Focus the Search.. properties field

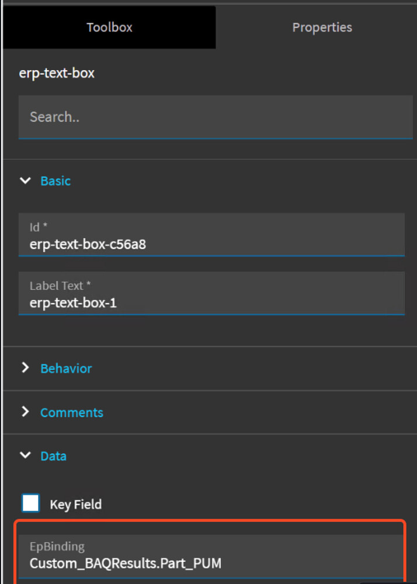click(x=216, y=117)
